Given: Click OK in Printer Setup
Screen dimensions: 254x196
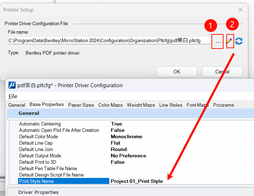Looking at the screenshot, I should [177, 72].
